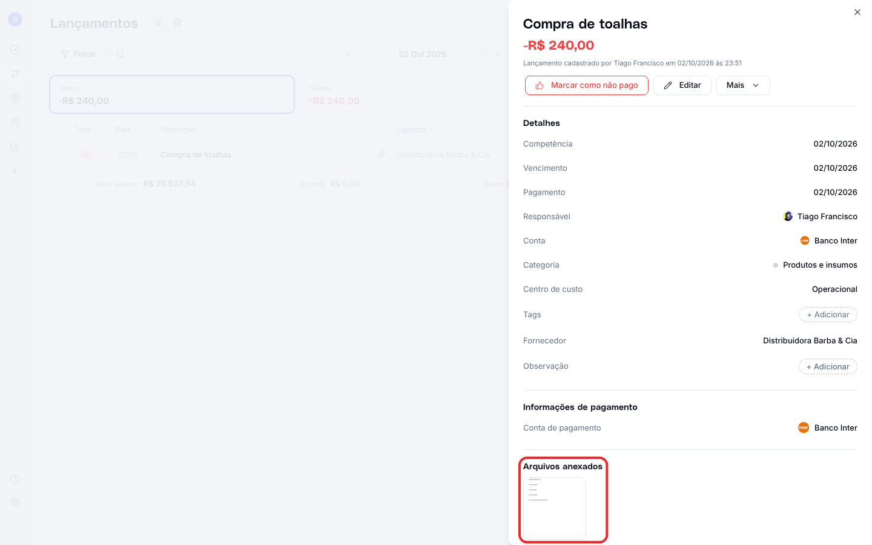Sort table by Descrição column

tap(183, 130)
